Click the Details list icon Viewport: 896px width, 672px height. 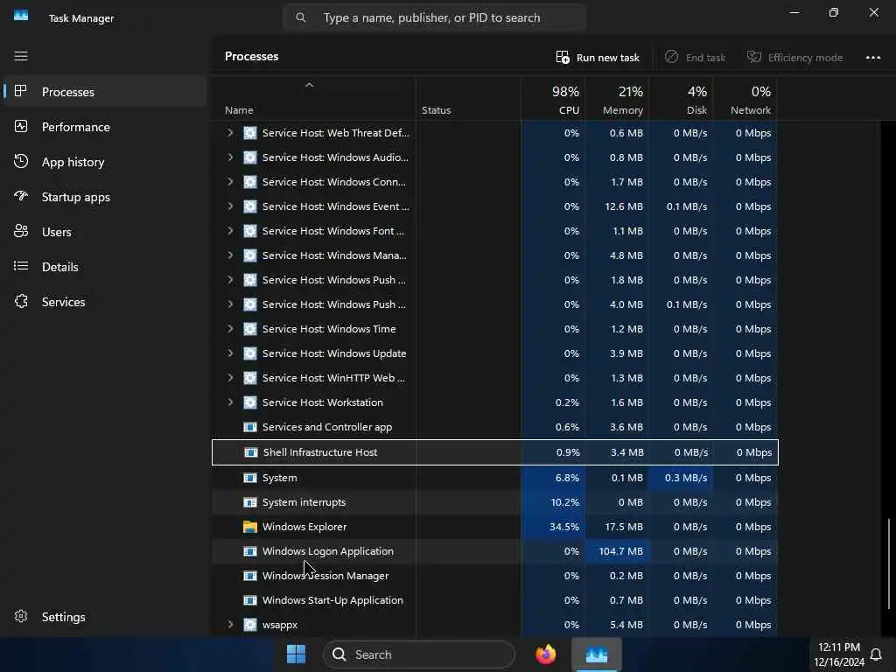21,266
